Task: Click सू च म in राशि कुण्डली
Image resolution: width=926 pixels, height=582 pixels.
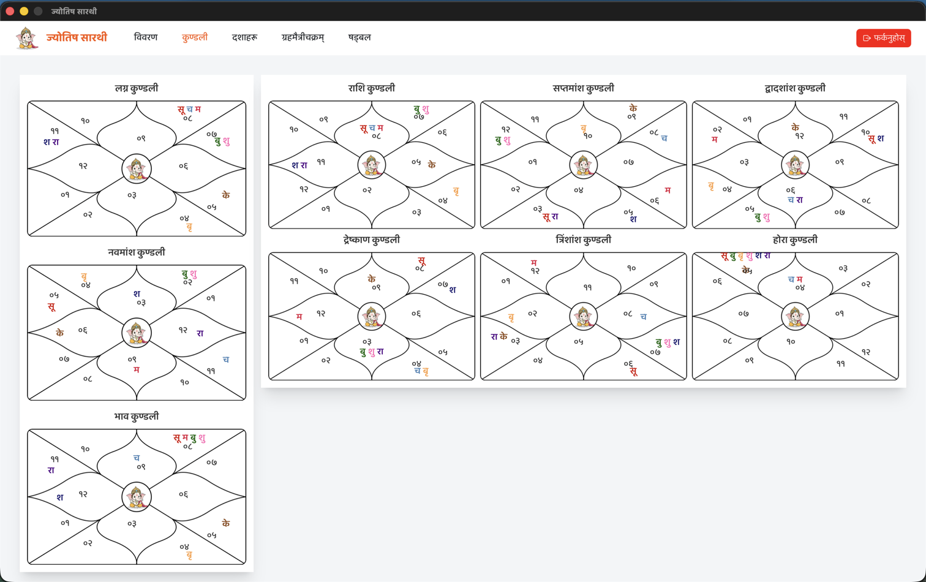Action: 372,127
